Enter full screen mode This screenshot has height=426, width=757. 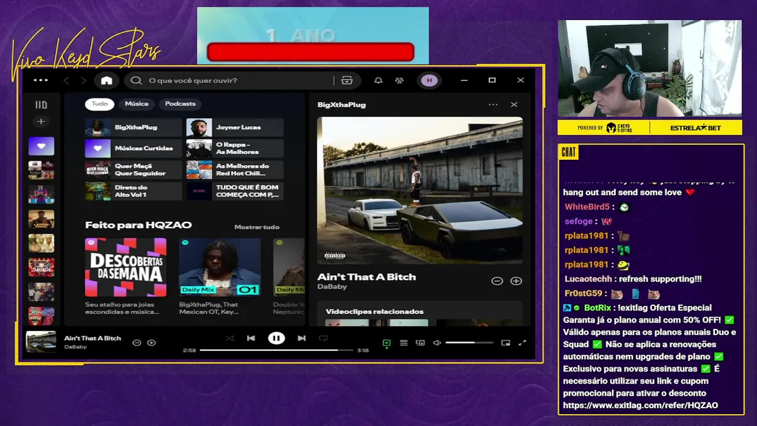point(522,343)
